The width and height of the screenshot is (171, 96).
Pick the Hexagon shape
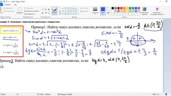[x=68, y=11]
